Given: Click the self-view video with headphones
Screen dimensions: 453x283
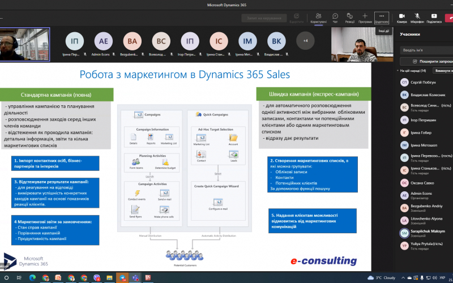Looking at the screenshot, I should tap(25, 45).
